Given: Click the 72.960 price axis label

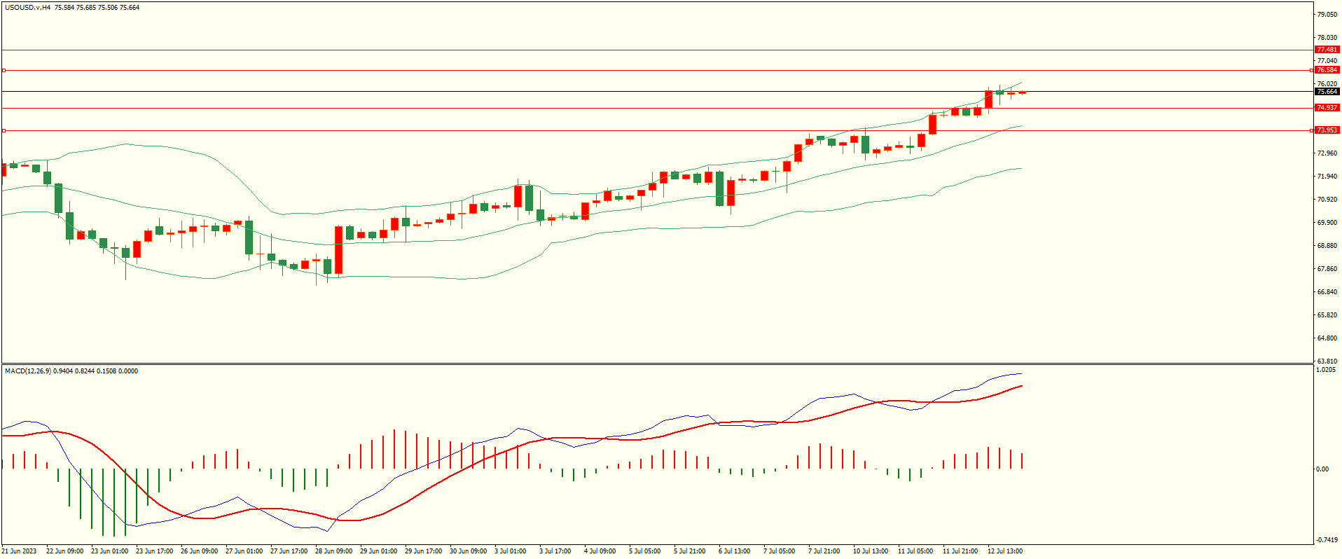Looking at the screenshot, I should click(x=1327, y=153).
